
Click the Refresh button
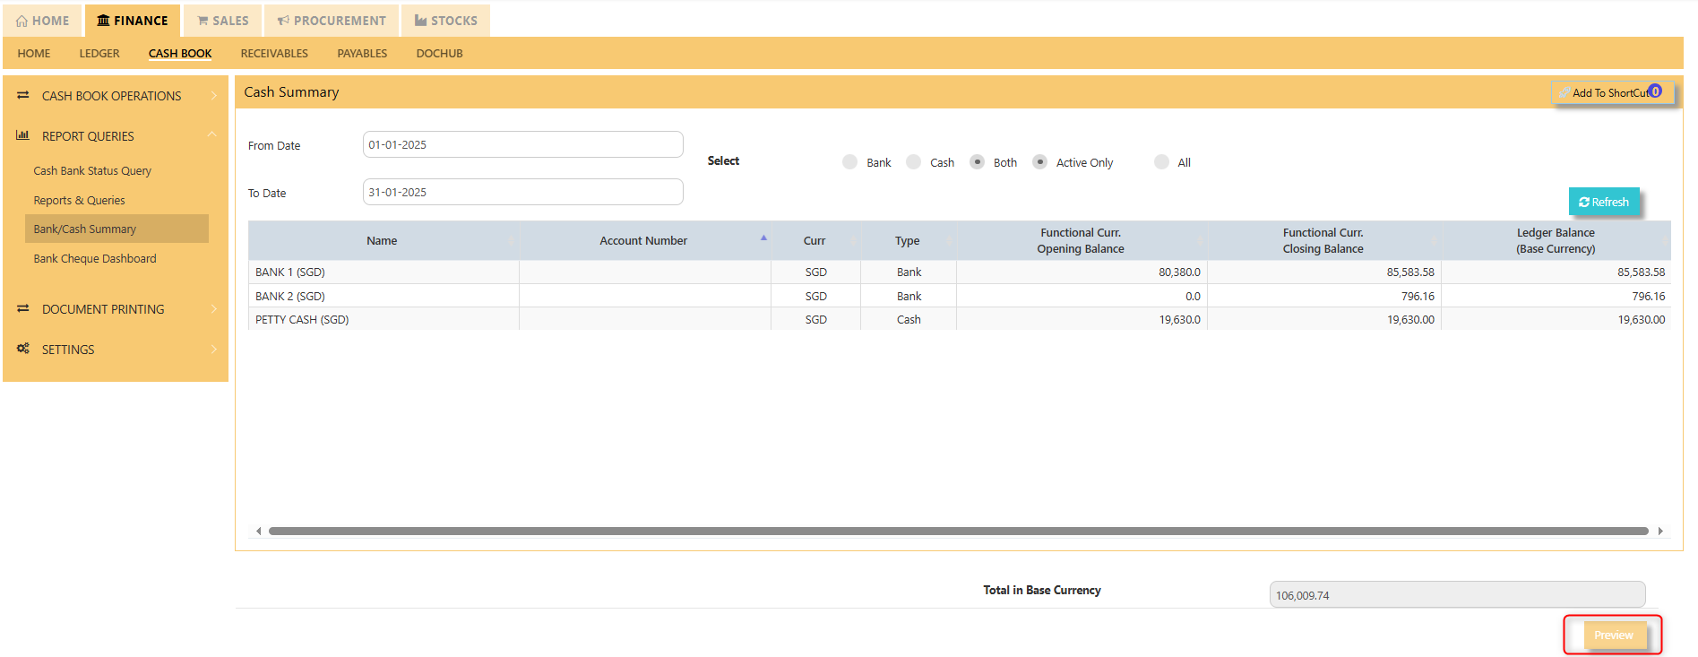[x=1604, y=202]
